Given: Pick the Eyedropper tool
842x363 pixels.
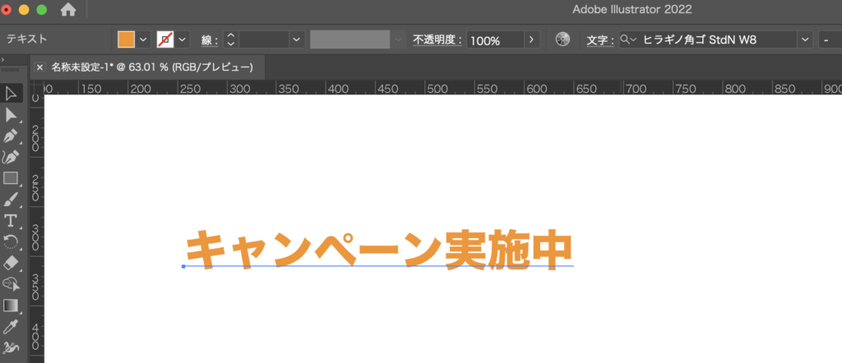Looking at the screenshot, I should [11, 327].
